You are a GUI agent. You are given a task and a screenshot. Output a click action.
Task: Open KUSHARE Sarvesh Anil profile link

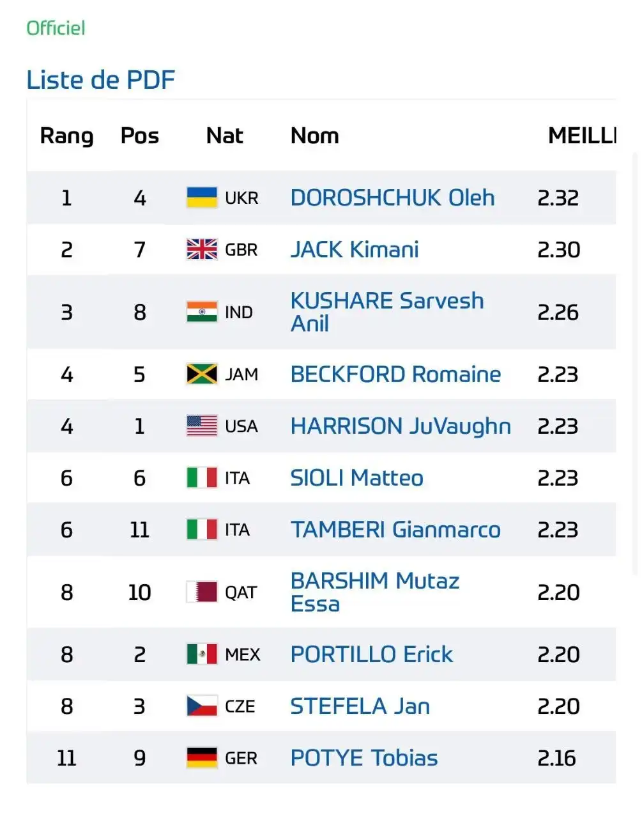click(x=387, y=312)
